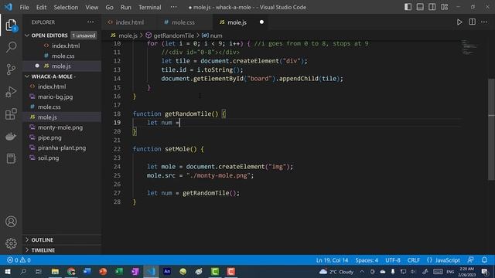Image resolution: width=495 pixels, height=278 pixels.
Task: Open Customize Layout icon
Action: [445, 7]
